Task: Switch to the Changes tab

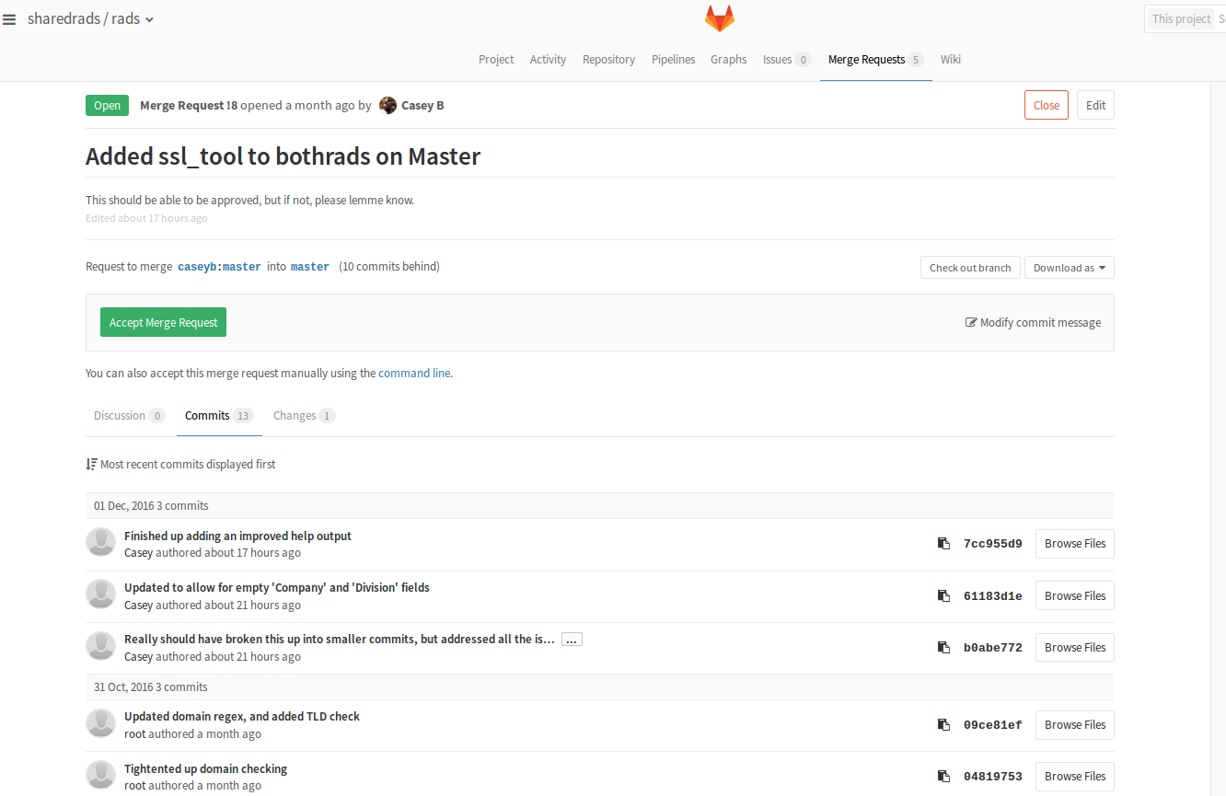Action: (303, 416)
